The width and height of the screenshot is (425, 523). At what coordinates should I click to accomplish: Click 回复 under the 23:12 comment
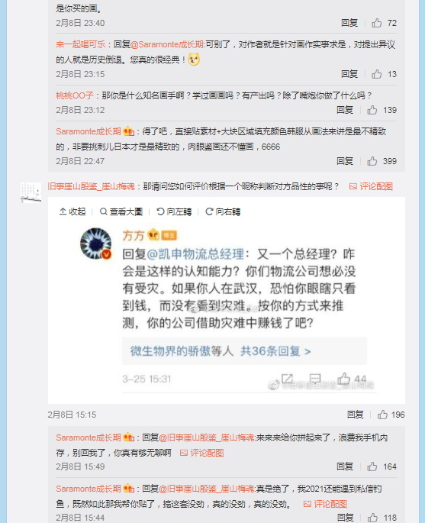(x=345, y=110)
